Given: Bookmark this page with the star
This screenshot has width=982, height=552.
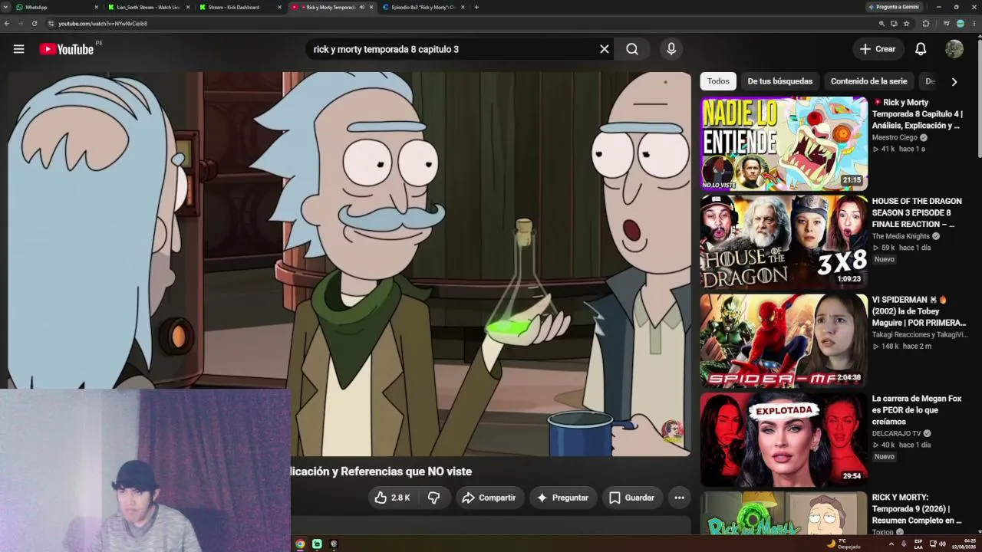Looking at the screenshot, I should (906, 24).
